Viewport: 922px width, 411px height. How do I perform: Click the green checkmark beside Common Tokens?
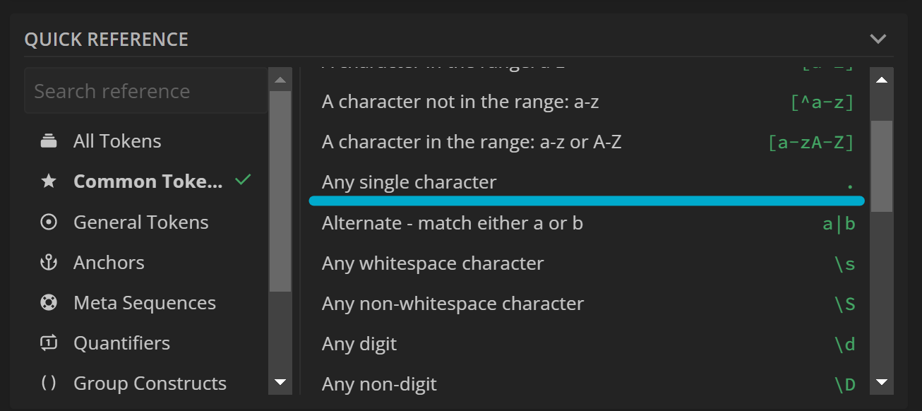click(243, 180)
